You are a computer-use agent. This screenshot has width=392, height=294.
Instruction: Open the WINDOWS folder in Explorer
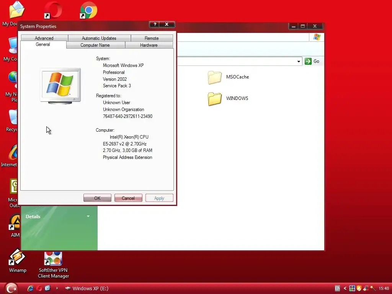[228, 98]
